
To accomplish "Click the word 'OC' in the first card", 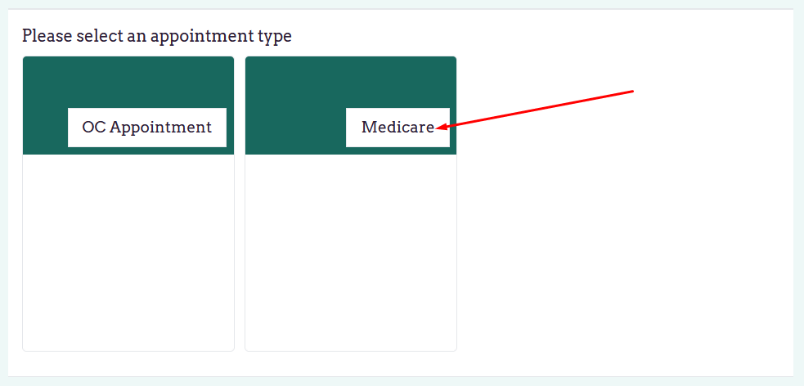I will (x=93, y=128).
